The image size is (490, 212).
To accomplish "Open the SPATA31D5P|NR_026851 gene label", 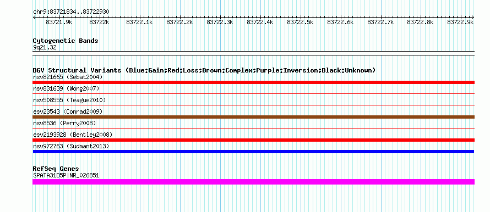I will [66, 175].
